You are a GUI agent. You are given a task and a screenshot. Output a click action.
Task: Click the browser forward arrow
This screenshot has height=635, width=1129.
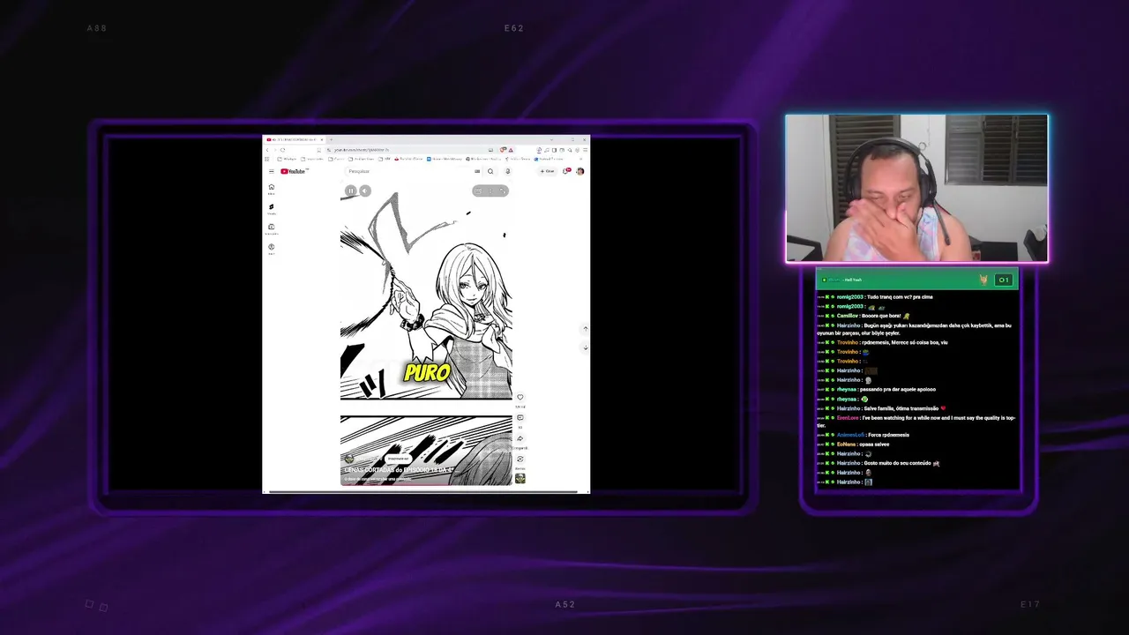(275, 150)
